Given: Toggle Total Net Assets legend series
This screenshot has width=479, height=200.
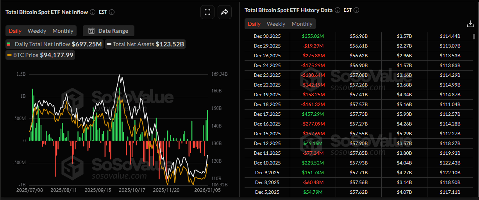Looking at the screenshot, I should [x=145, y=44].
